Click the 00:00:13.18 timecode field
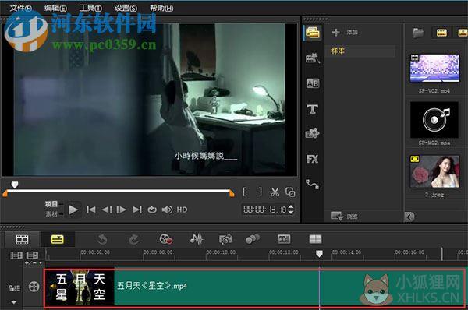This screenshot has height=310, width=468. pyautogui.click(x=264, y=210)
